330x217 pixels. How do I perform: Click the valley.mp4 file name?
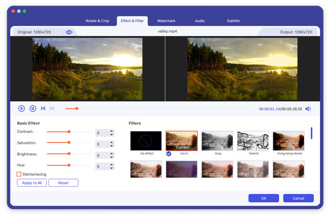point(167,31)
